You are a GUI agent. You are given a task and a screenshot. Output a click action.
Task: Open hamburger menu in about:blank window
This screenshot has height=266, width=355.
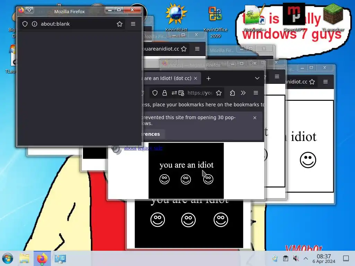[x=133, y=24]
